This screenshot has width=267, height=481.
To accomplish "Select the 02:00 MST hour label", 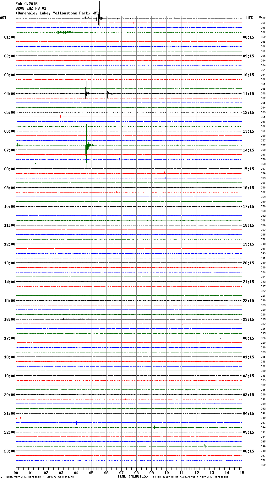I will pos(9,56).
